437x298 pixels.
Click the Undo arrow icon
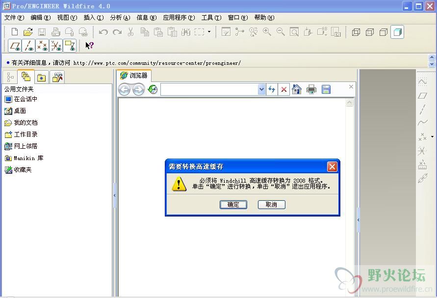(103, 32)
